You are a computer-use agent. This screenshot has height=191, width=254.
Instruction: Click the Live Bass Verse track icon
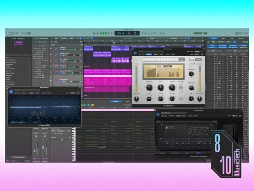click(x=57, y=54)
